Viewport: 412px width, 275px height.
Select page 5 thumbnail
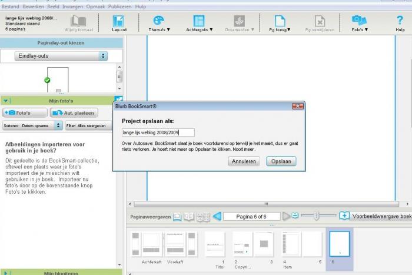click(x=312, y=244)
